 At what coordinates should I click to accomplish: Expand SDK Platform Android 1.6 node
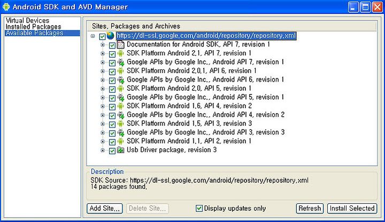[x=103, y=106]
